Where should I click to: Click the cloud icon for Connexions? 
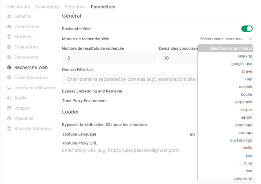(9, 26)
